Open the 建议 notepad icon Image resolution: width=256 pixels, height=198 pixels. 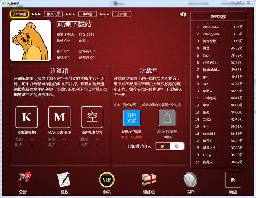point(63,180)
